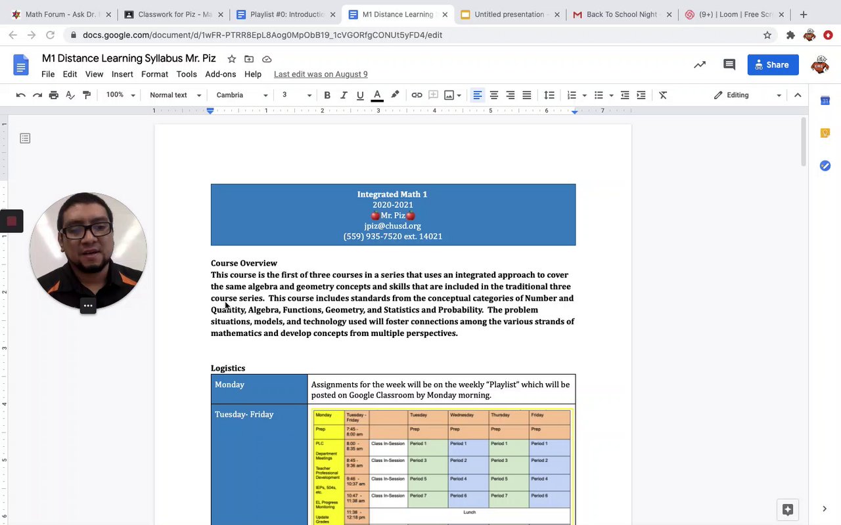Insert an image from the toolbar
Image resolution: width=841 pixels, height=525 pixels.
[449, 95]
